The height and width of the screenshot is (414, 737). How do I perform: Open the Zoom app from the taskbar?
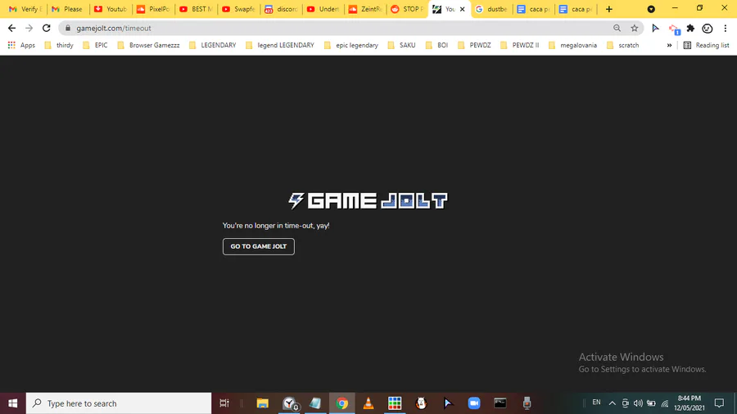(x=474, y=403)
